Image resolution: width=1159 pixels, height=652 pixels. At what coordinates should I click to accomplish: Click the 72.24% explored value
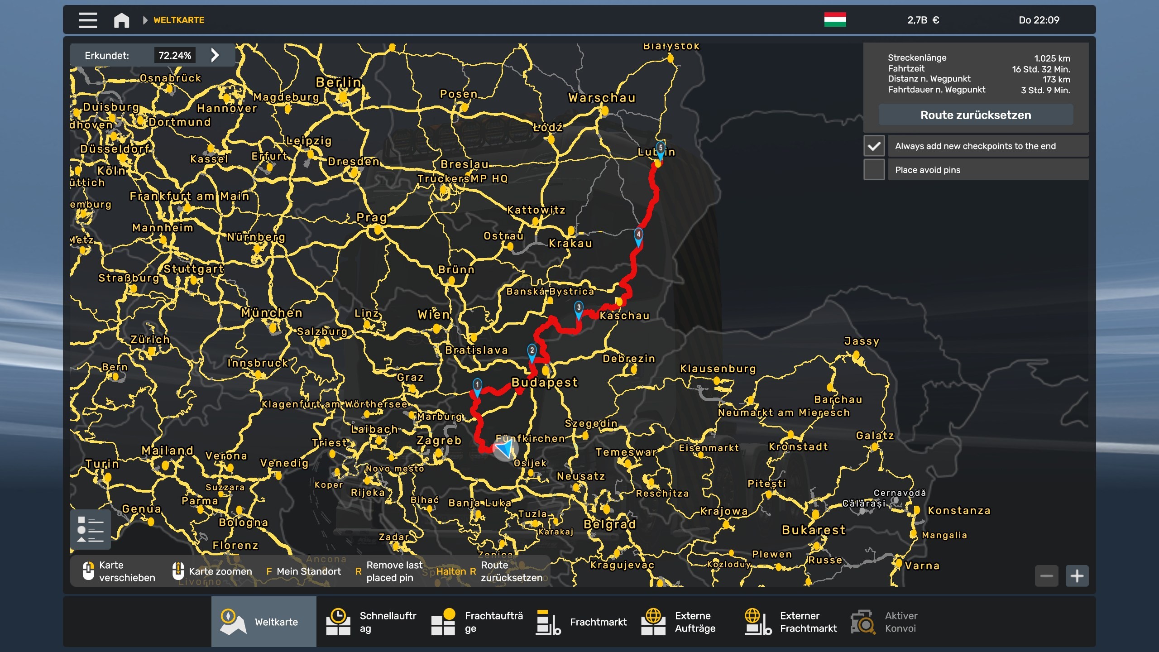click(175, 55)
